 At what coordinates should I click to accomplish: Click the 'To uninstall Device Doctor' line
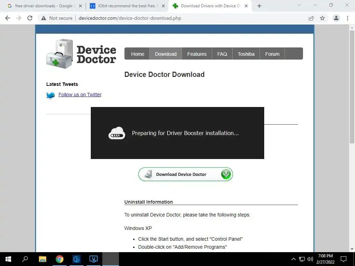tap(187, 215)
